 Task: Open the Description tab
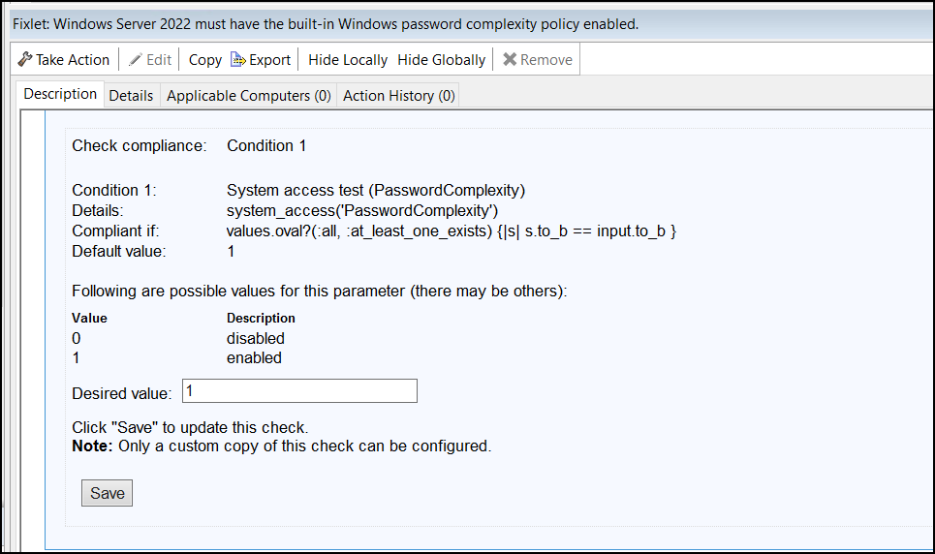[x=60, y=94]
